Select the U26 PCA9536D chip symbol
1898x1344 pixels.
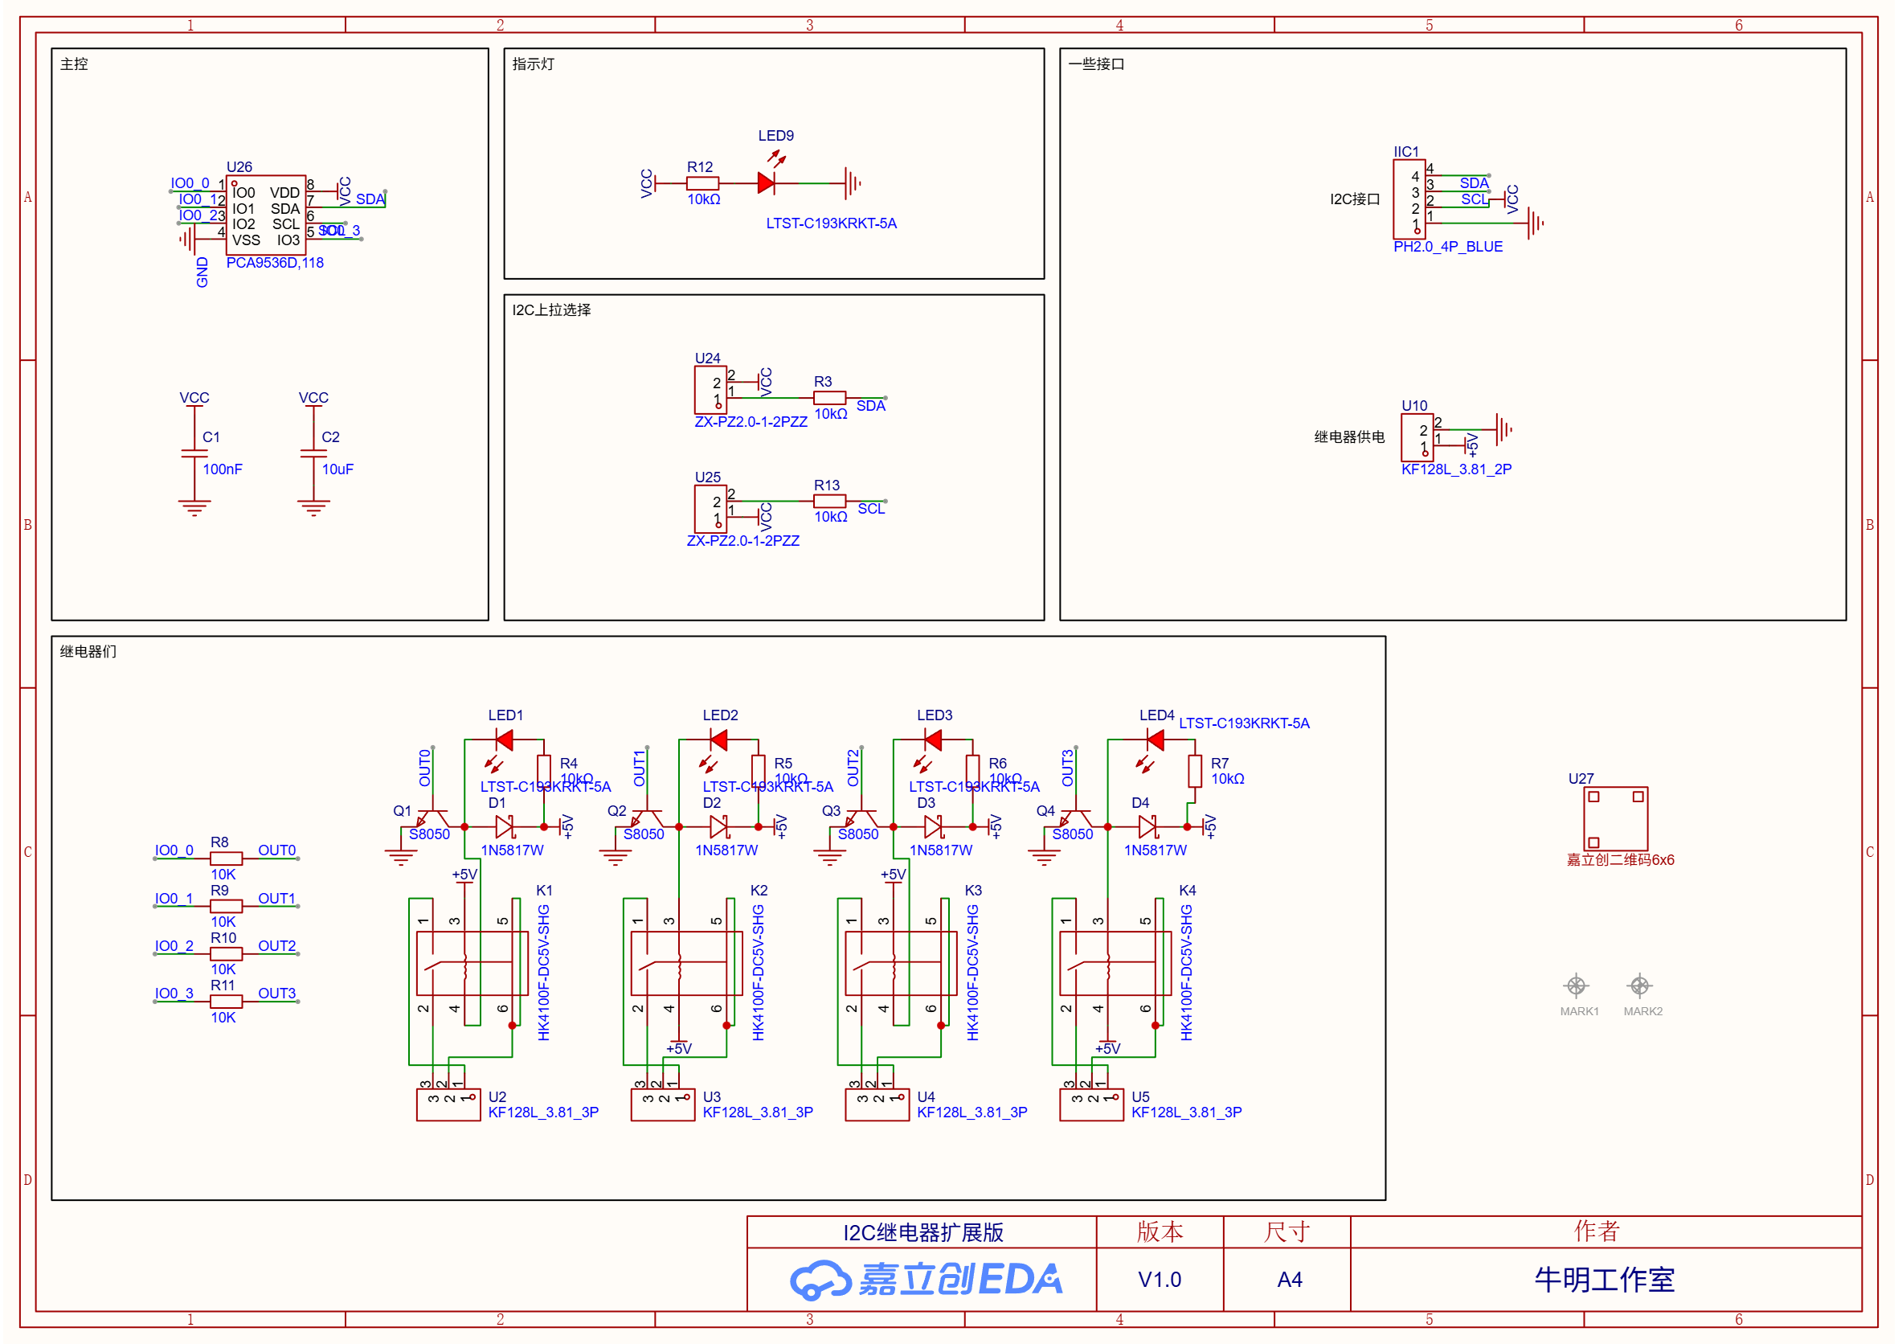pyautogui.click(x=266, y=215)
